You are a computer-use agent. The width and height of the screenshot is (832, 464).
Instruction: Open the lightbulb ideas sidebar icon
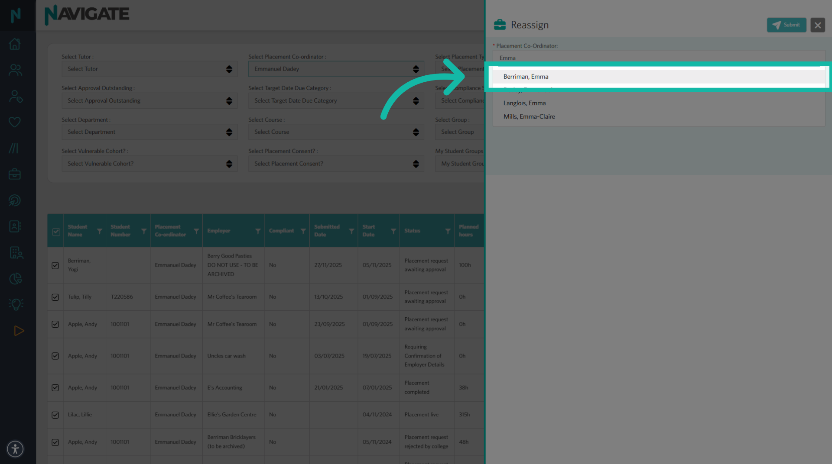tap(16, 304)
